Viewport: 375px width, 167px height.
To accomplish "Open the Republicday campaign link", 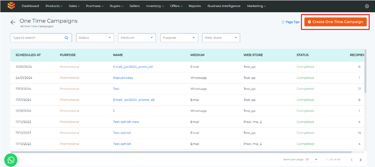I will tap(123, 78).
